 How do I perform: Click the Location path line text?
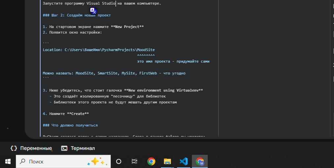pyautogui.click(x=99, y=50)
